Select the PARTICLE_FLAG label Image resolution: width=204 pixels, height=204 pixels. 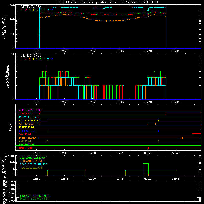29,138
